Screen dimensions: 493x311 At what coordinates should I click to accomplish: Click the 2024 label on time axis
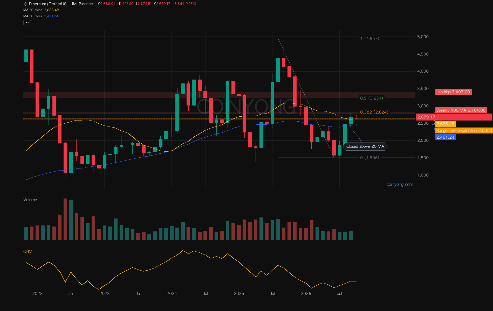(x=172, y=294)
